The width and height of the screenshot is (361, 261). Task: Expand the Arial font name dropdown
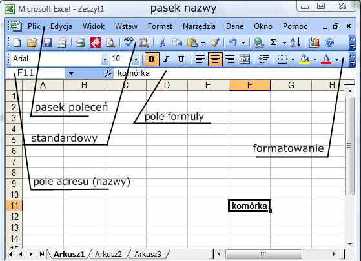coord(105,59)
